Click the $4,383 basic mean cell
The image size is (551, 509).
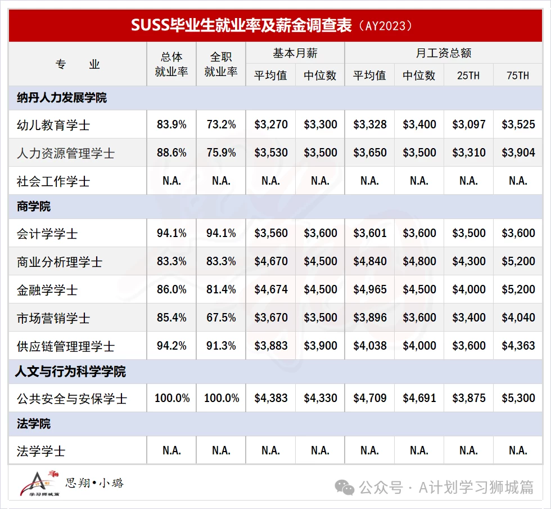[x=270, y=398]
